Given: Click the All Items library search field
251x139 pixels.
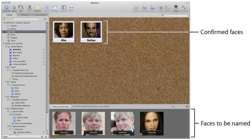Looking at the screenshot, I should (x=21, y=19).
